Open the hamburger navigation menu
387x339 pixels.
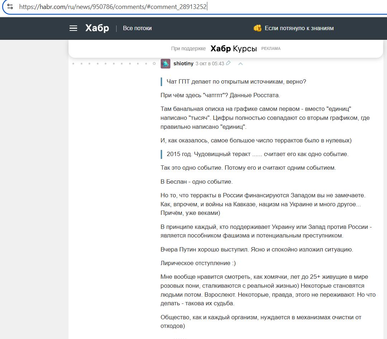point(74,28)
